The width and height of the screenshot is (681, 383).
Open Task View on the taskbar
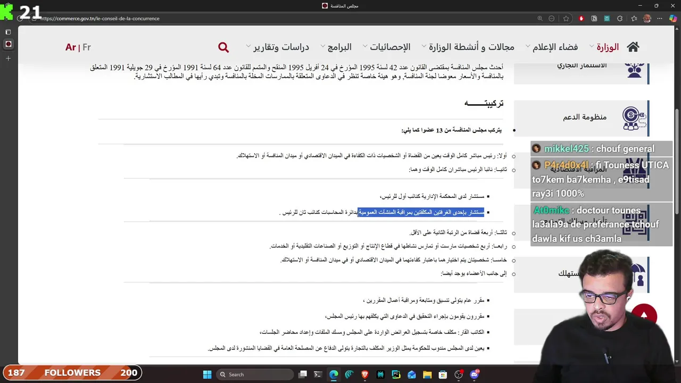[303, 374]
